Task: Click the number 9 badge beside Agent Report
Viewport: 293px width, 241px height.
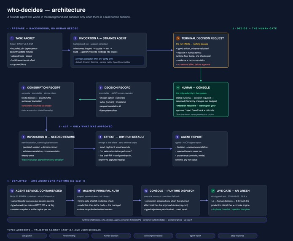Action: click(x=177, y=137)
